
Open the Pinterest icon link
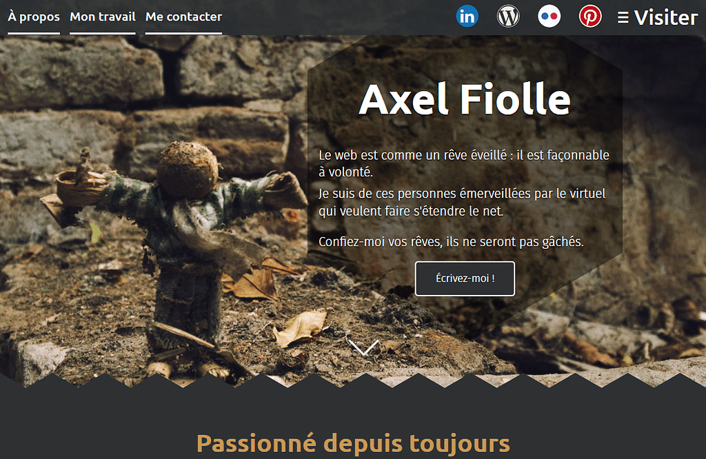590,17
